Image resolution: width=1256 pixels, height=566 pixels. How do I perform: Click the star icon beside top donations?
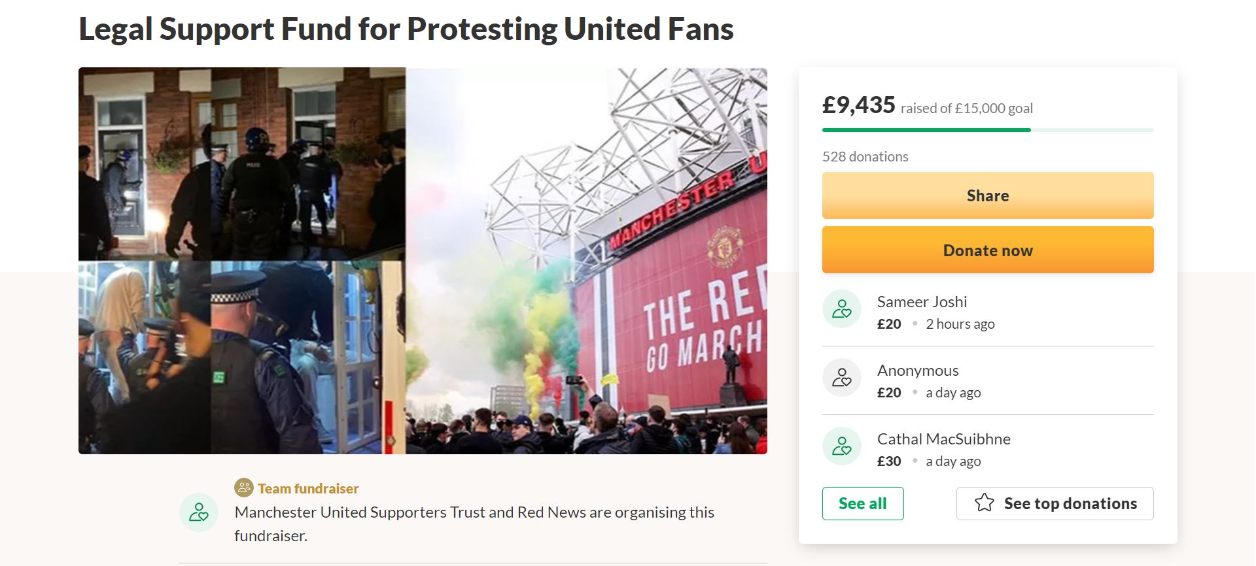click(x=984, y=503)
